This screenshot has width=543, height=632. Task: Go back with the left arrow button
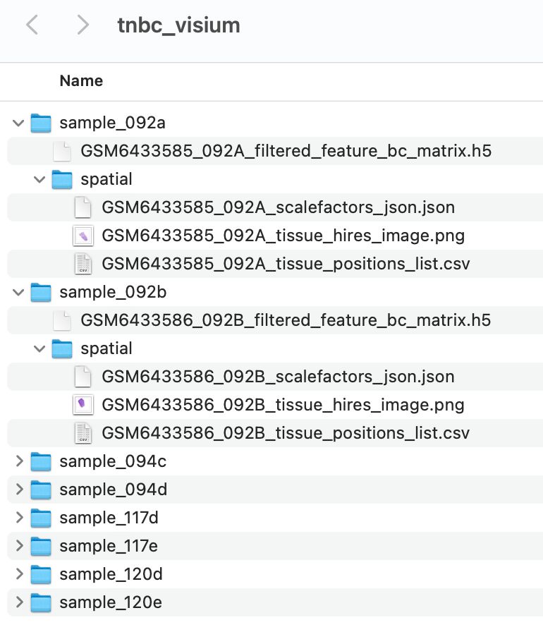click(32, 25)
